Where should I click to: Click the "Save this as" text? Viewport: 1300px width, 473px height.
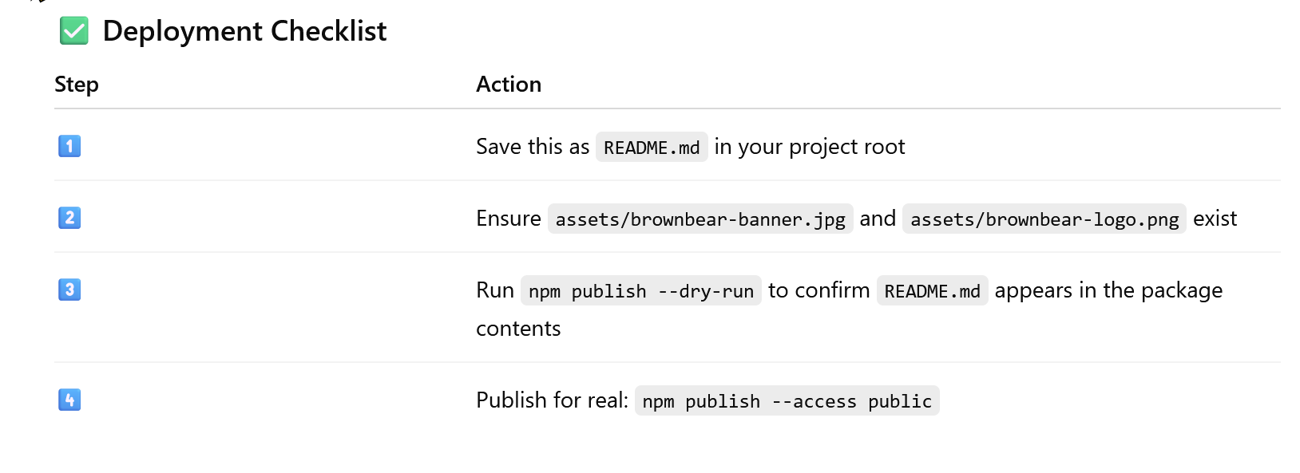(533, 147)
